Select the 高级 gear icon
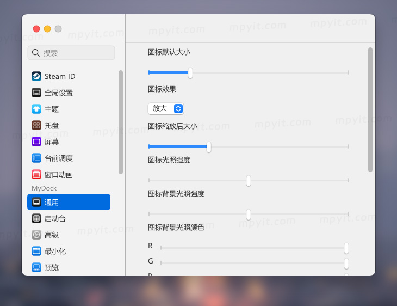Screen dimensions: 397x306 pos(36,235)
